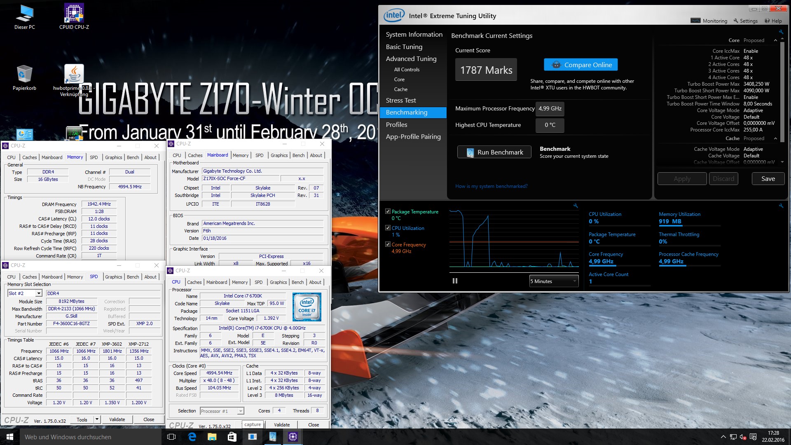Collapse the Core proposed settings section
The width and height of the screenshot is (791, 445).
click(775, 40)
